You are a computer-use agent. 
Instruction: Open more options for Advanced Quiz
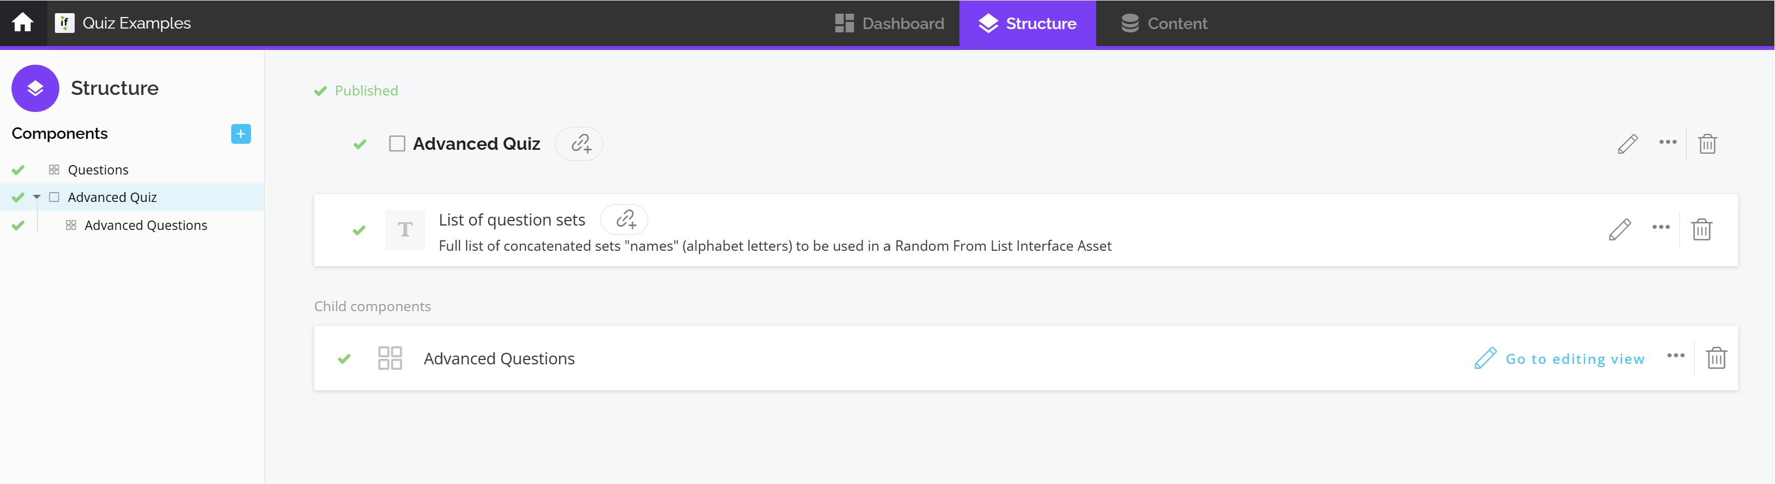1668,142
